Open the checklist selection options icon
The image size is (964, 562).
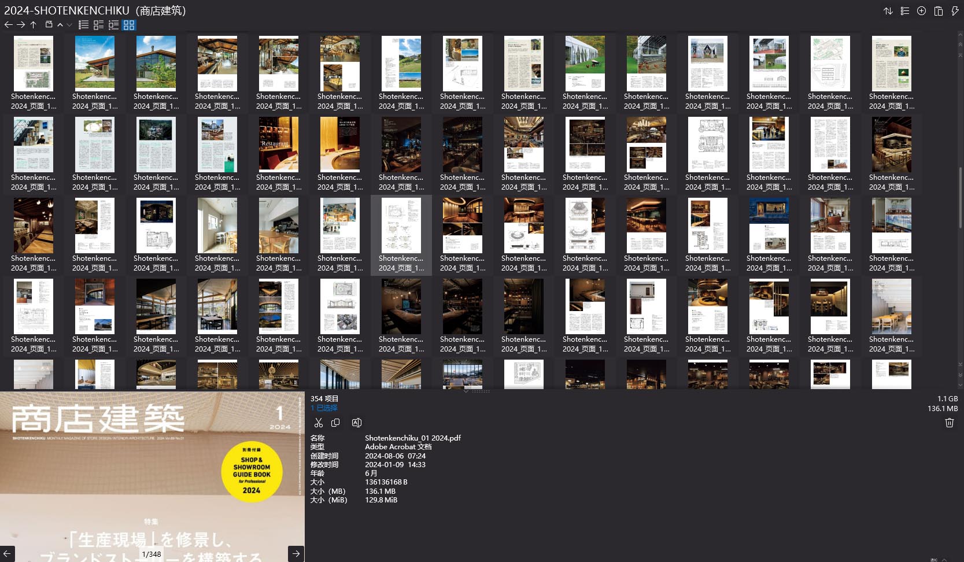905,11
